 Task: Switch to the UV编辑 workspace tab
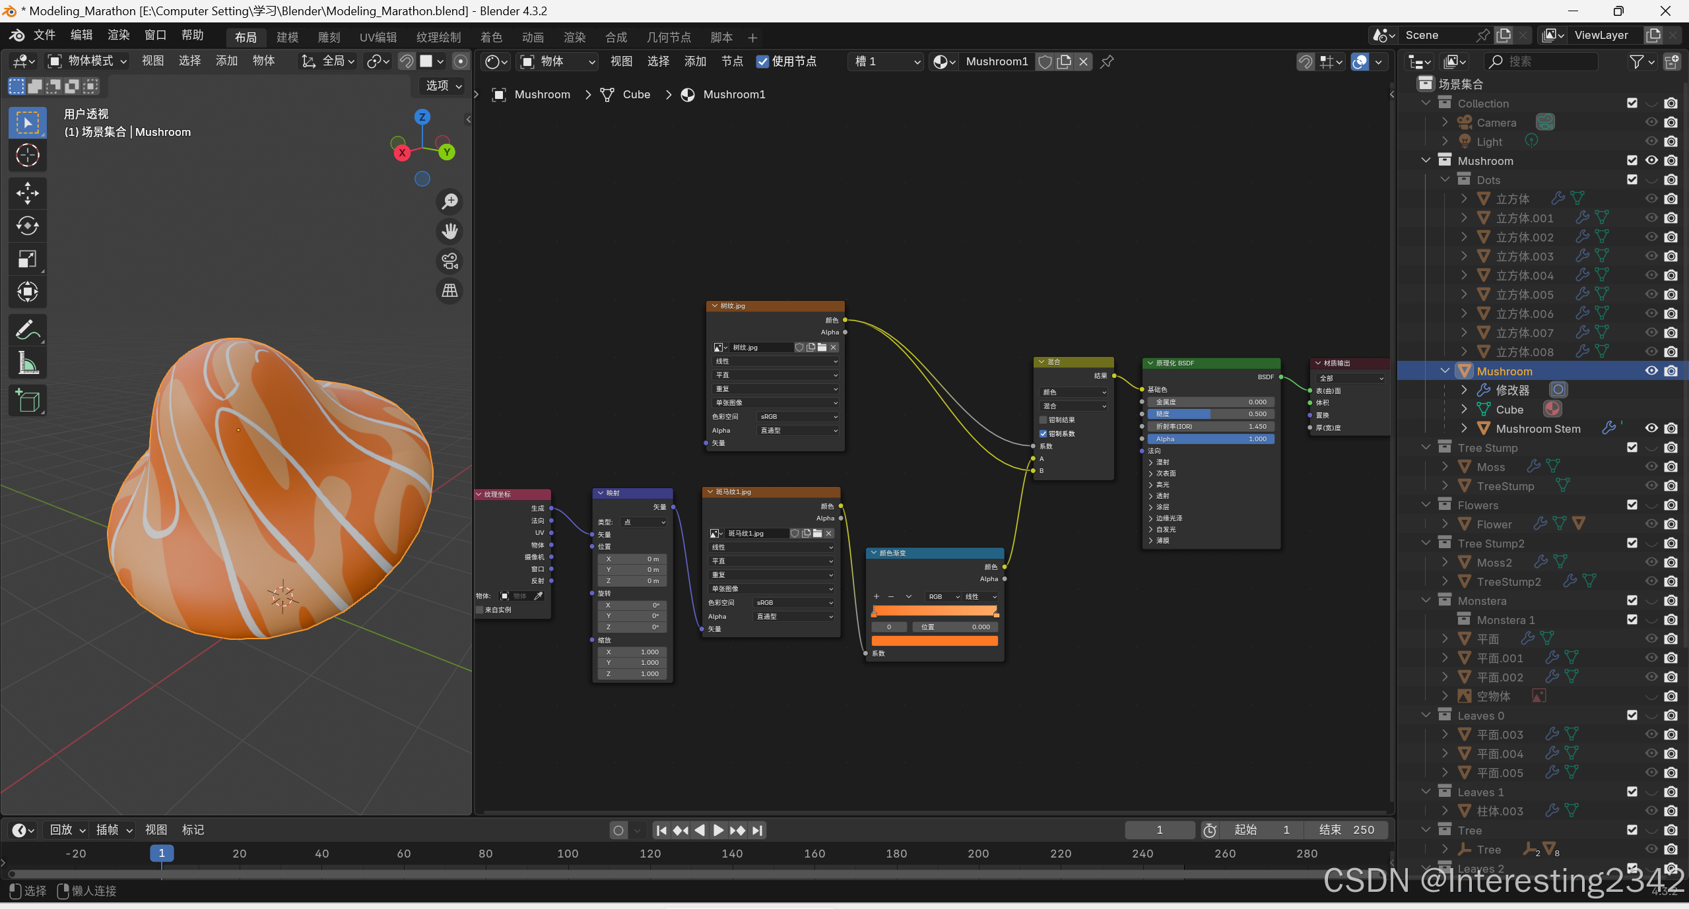pyautogui.click(x=378, y=37)
